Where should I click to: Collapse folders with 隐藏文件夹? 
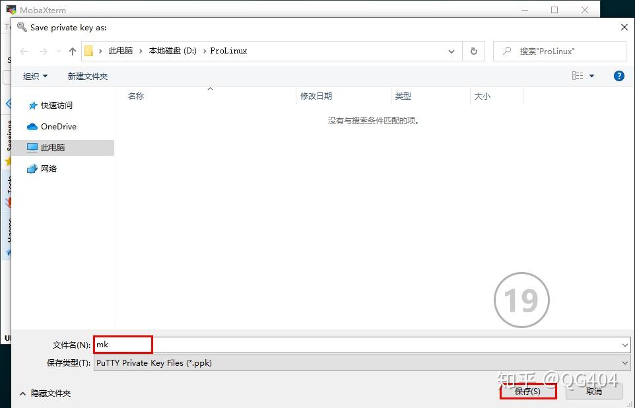[x=45, y=393]
